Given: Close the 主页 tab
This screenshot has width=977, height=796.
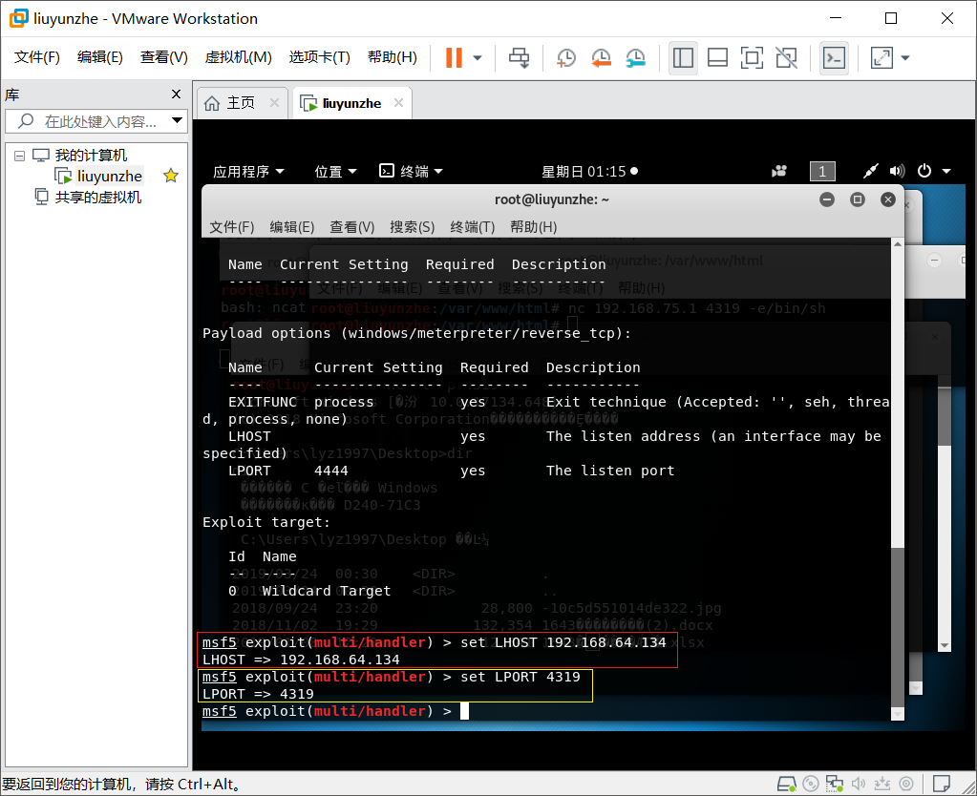Looking at the screenshot, I should click(x=274, y=103).
